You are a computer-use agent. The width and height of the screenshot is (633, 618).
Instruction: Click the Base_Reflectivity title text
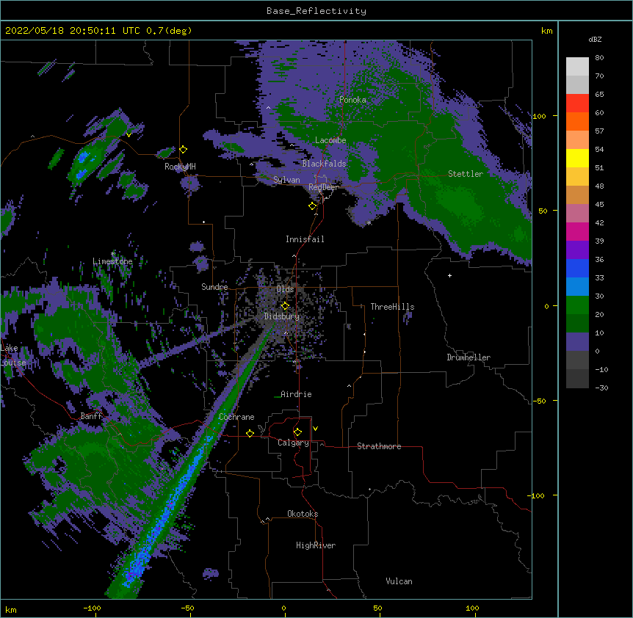316,11
